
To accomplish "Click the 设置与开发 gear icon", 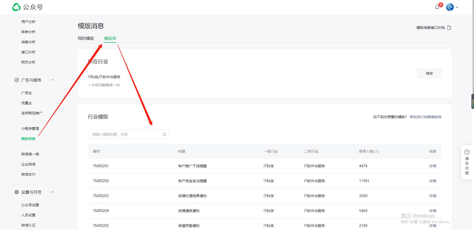I will pyautogui.click(x=17, y=192).
